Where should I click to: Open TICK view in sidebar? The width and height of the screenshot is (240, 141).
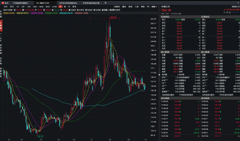click(x=1, y=37)
